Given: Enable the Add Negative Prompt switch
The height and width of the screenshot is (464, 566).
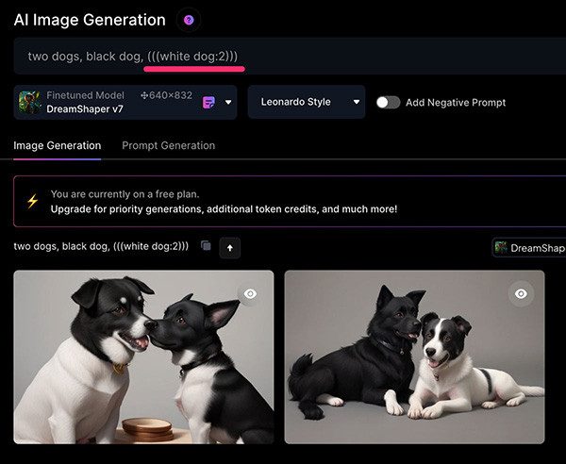Looking at the screenshot, I should point(388,103).
